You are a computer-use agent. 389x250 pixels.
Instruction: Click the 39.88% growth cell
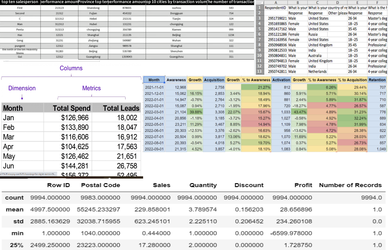(x=195, y=112)
